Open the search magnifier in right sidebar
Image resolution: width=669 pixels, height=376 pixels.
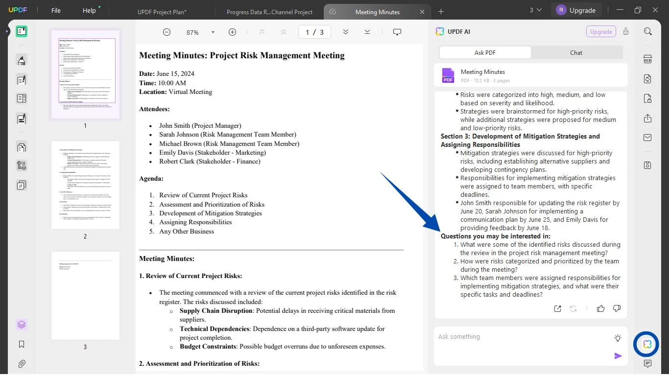tap(648, 32)
